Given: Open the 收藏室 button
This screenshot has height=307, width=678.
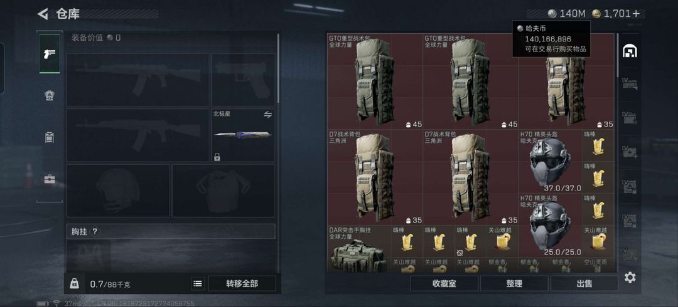Looking at the screenshot, I should pos(444,284).
